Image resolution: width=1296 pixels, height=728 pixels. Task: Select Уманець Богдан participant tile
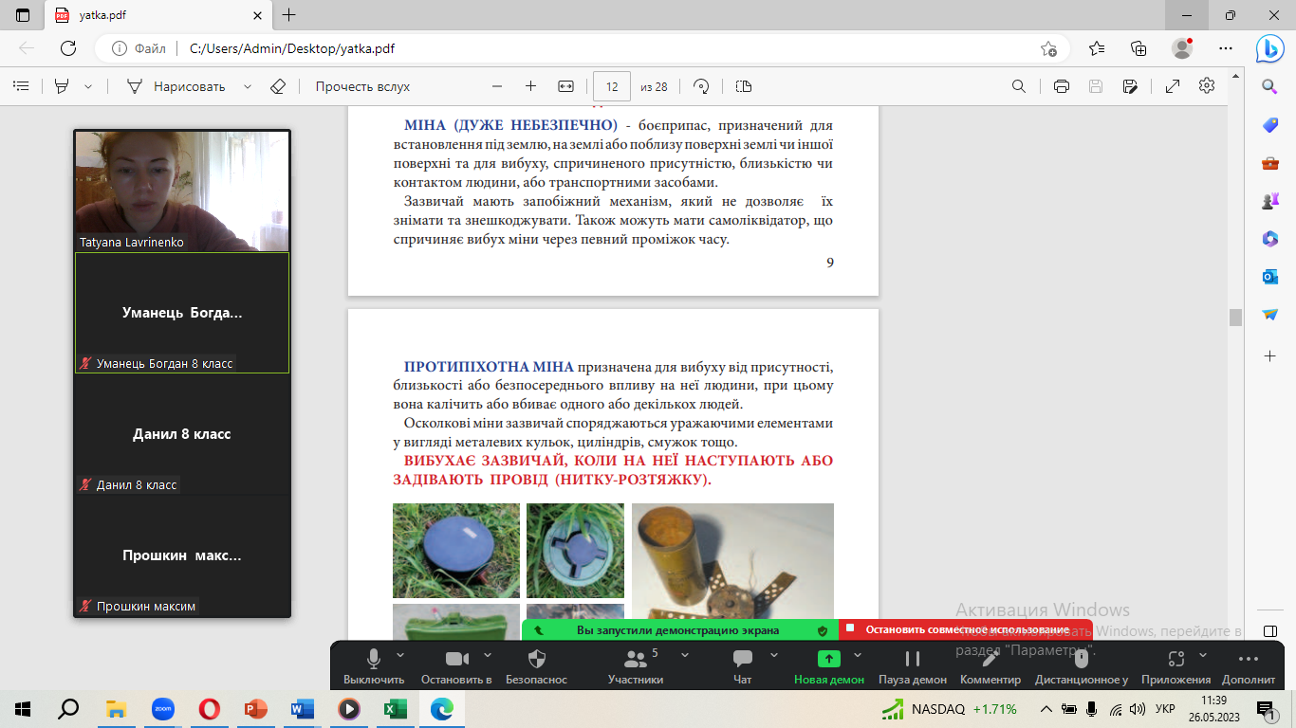pos(182,313)
